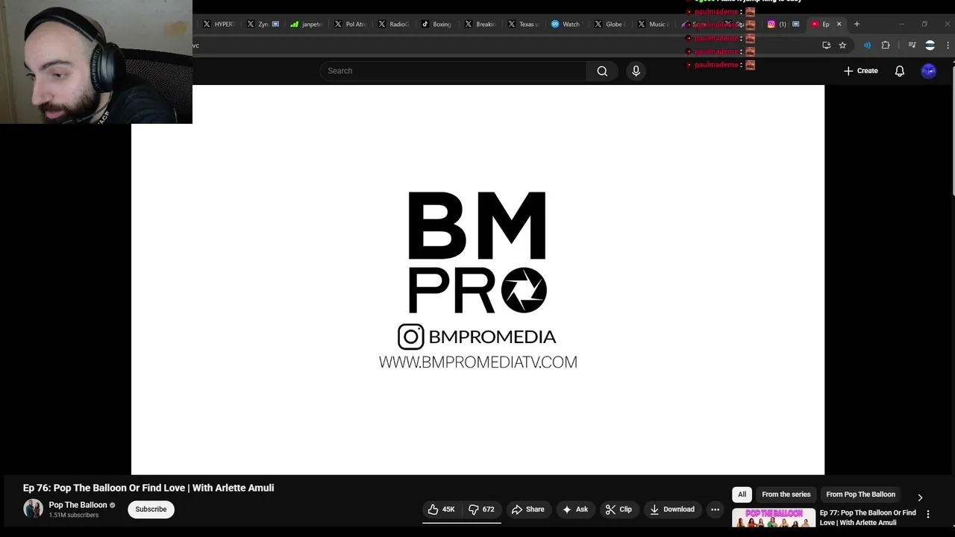Screen dimensions: 955x537
Task: Bookmark this page with star icon
Action: [x=842, y=45]
